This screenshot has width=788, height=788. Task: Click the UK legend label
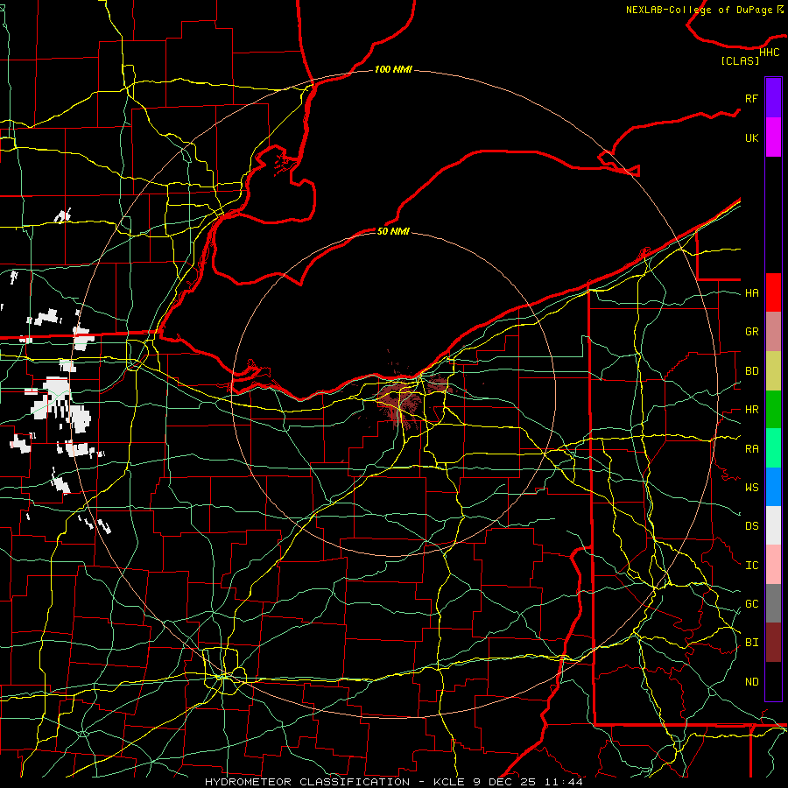pos(751,137)
